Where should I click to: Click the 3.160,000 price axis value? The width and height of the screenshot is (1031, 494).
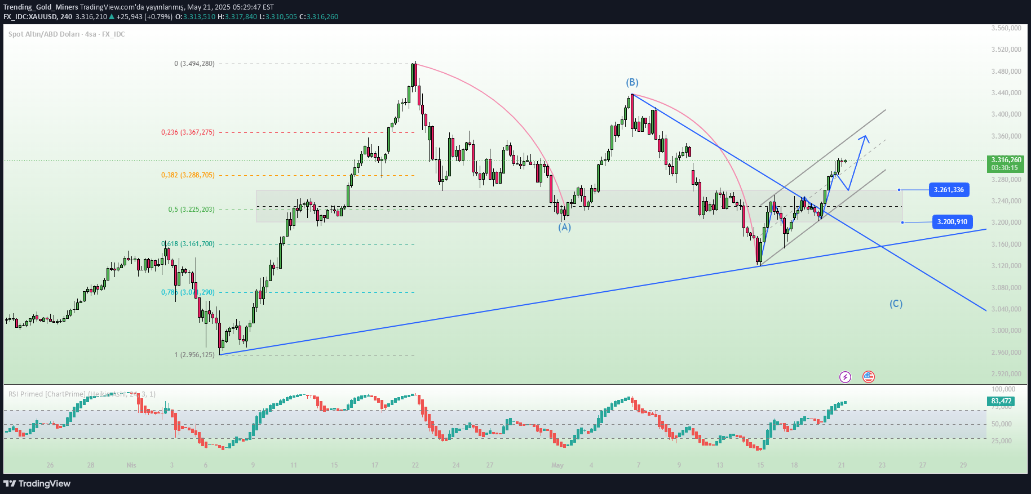pyautogui.click(x=1006, y=244)
